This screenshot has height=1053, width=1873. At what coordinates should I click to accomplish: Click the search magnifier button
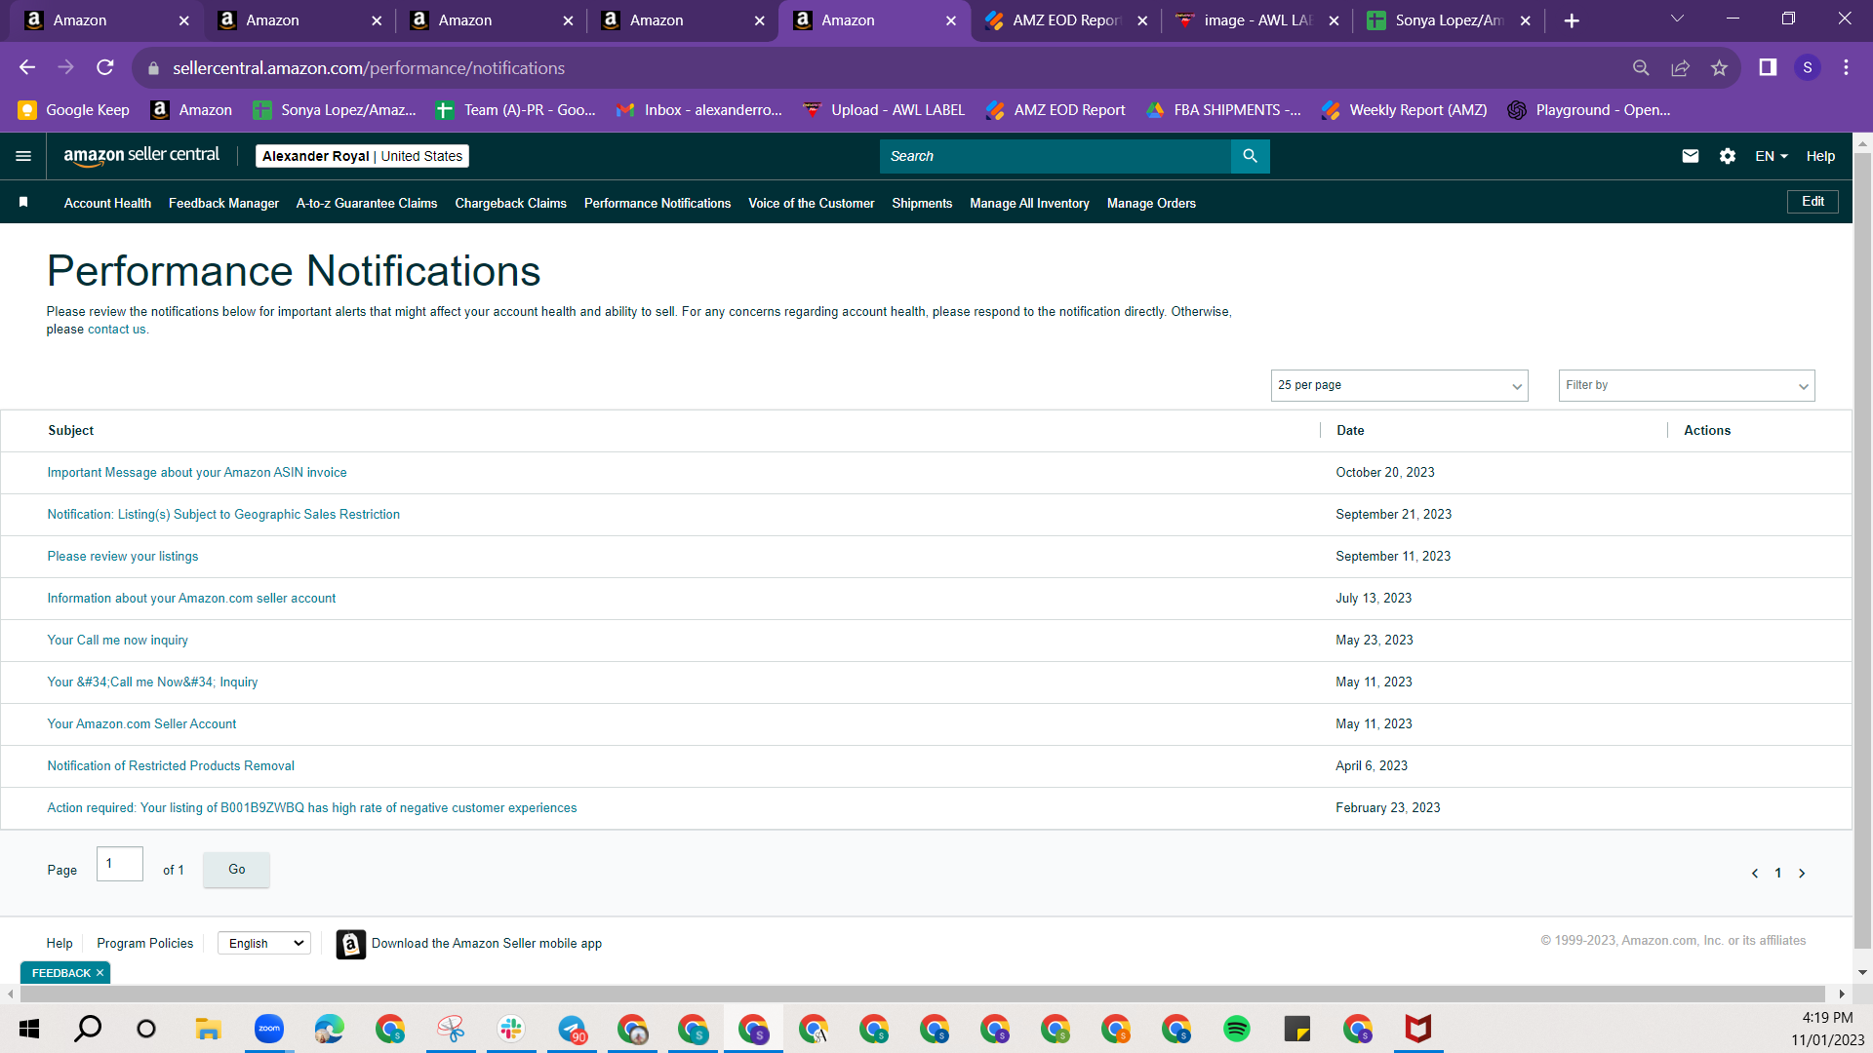(x=1250, y=156)
